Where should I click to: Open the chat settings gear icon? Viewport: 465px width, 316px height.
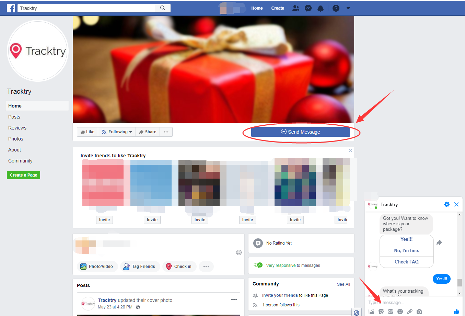tap(446, 204)
